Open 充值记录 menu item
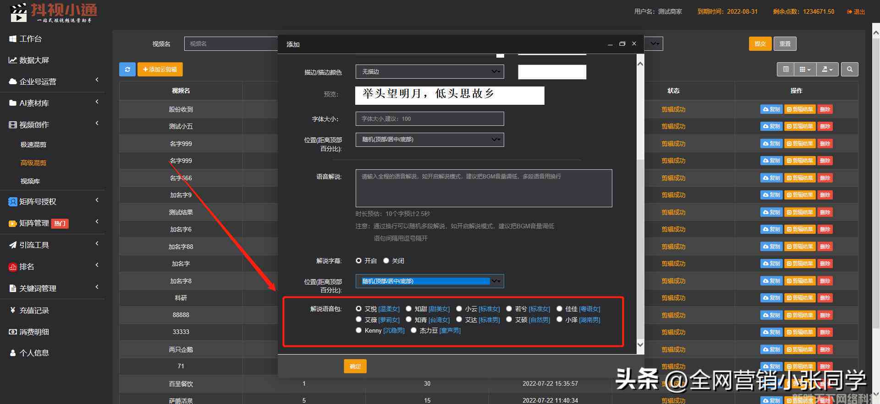Screen dimensions: 880x404 click(x=34, y=310)
